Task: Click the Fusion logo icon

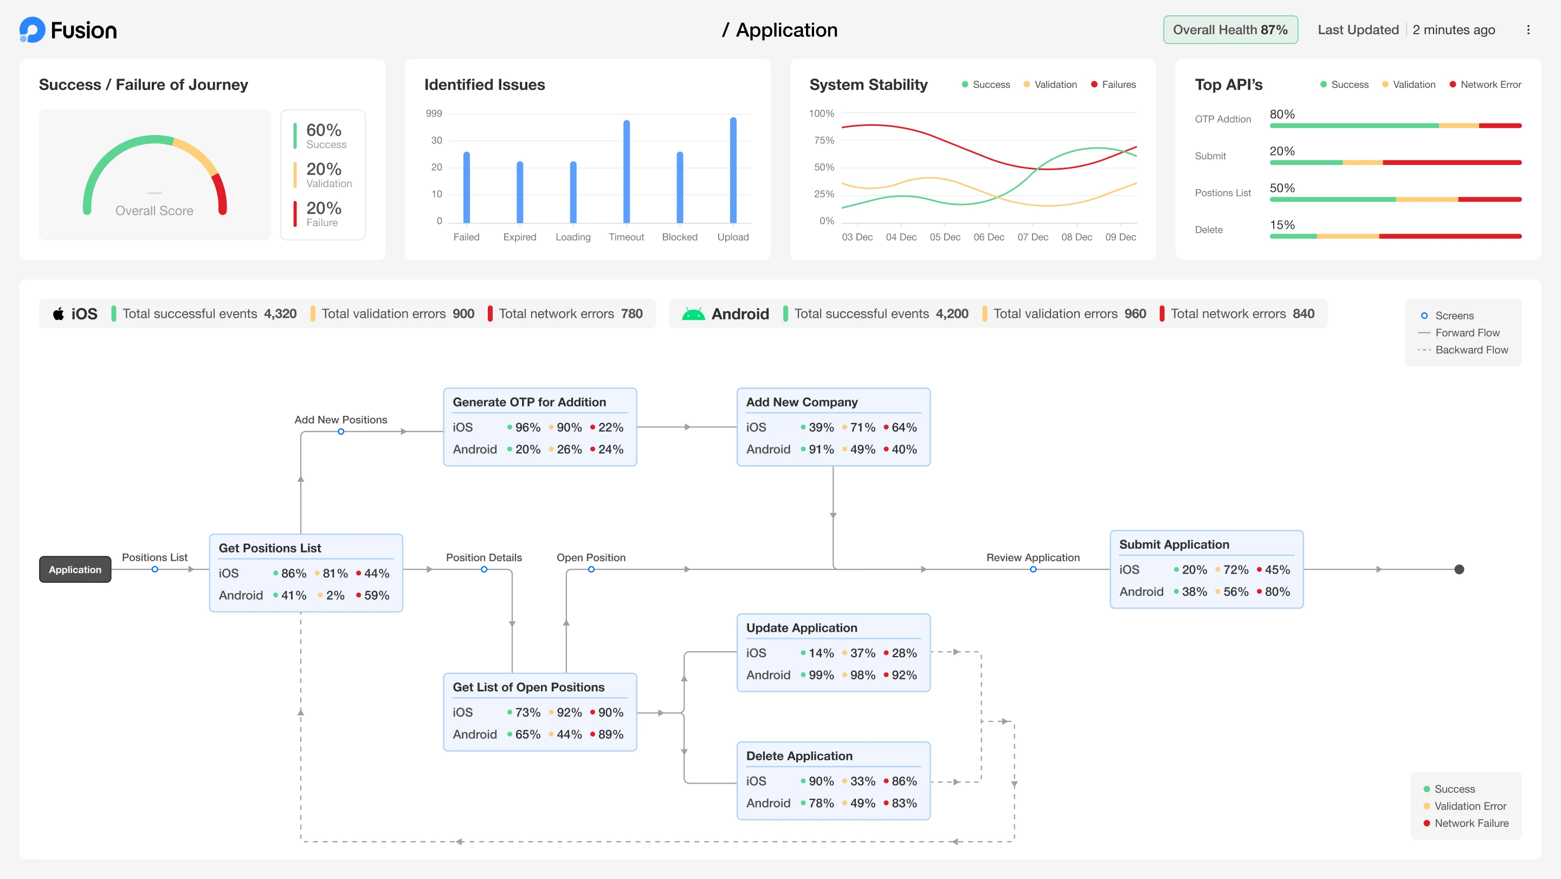Action: pyautogui.click(x=32, y=30)
